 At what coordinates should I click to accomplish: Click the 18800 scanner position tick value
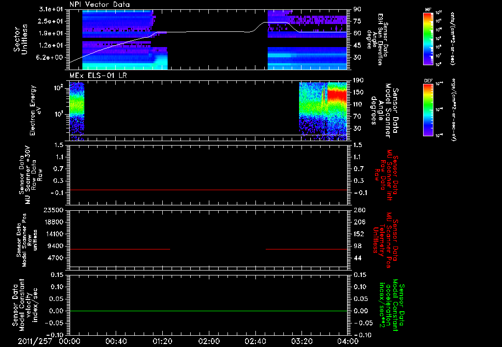(x=53, y=222)
